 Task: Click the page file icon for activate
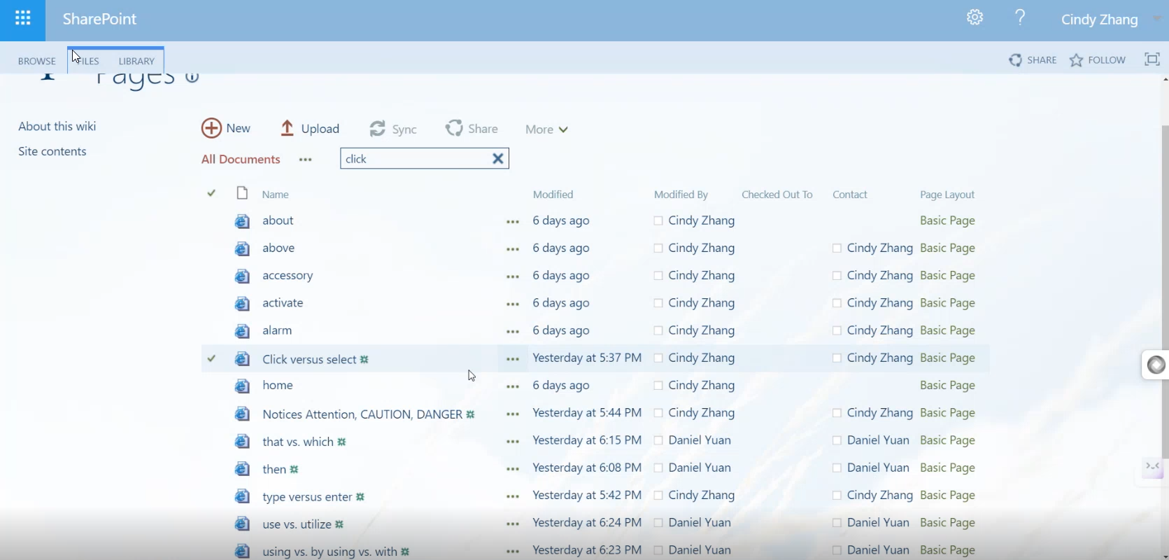pyautogui.click(x=242, y=304)
